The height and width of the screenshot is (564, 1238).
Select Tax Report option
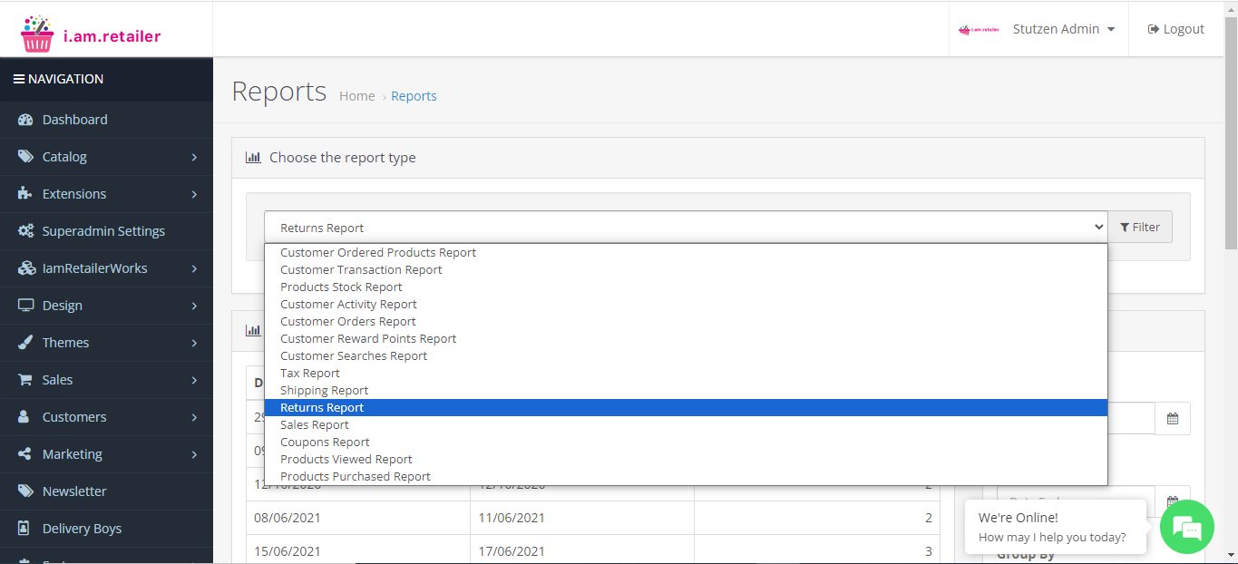pos(686,374)
